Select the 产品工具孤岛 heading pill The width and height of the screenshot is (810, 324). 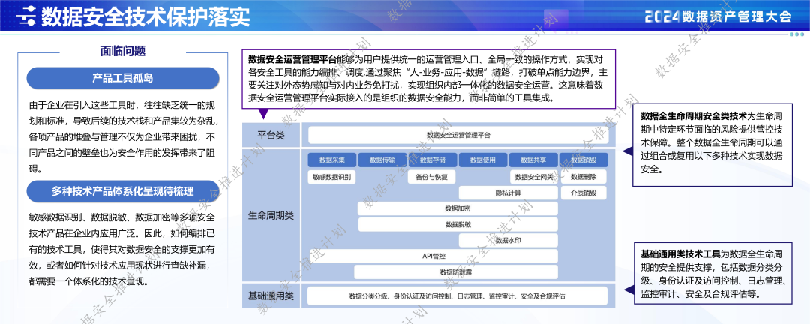(x=123, y=78)
